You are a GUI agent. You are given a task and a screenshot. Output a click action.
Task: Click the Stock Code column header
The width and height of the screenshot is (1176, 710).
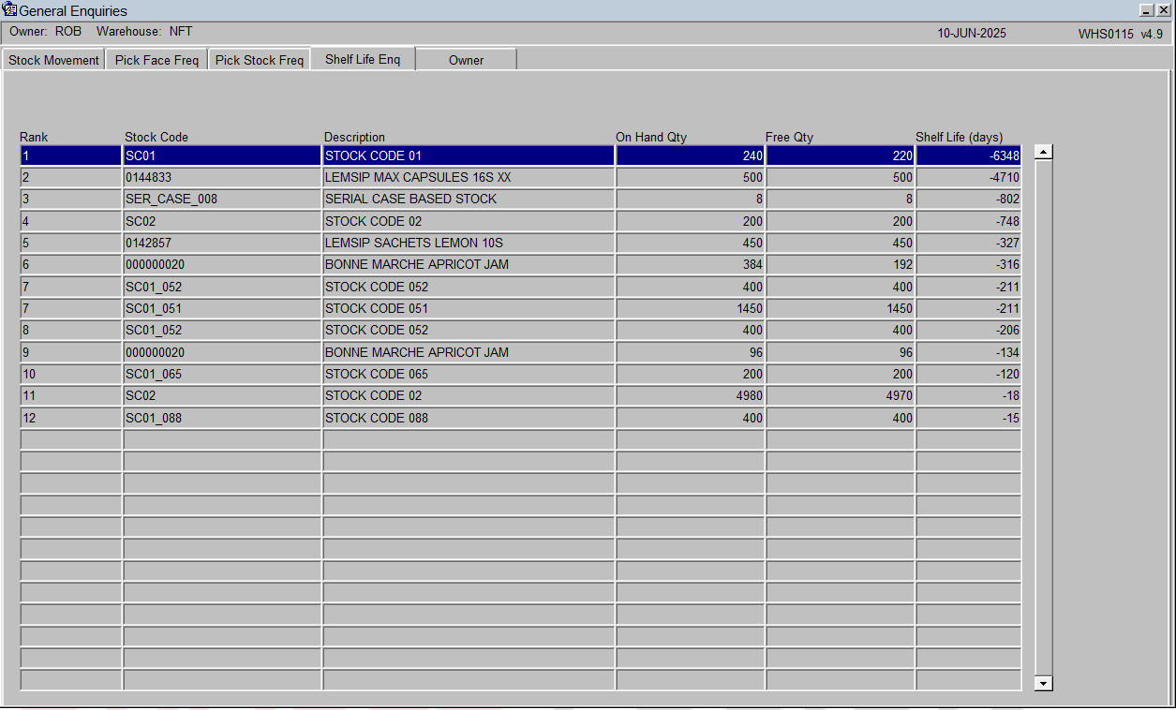(156, 137)
